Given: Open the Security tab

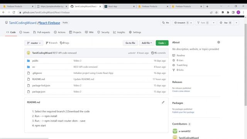Looking at the screenshot, I should coord(103,32).
